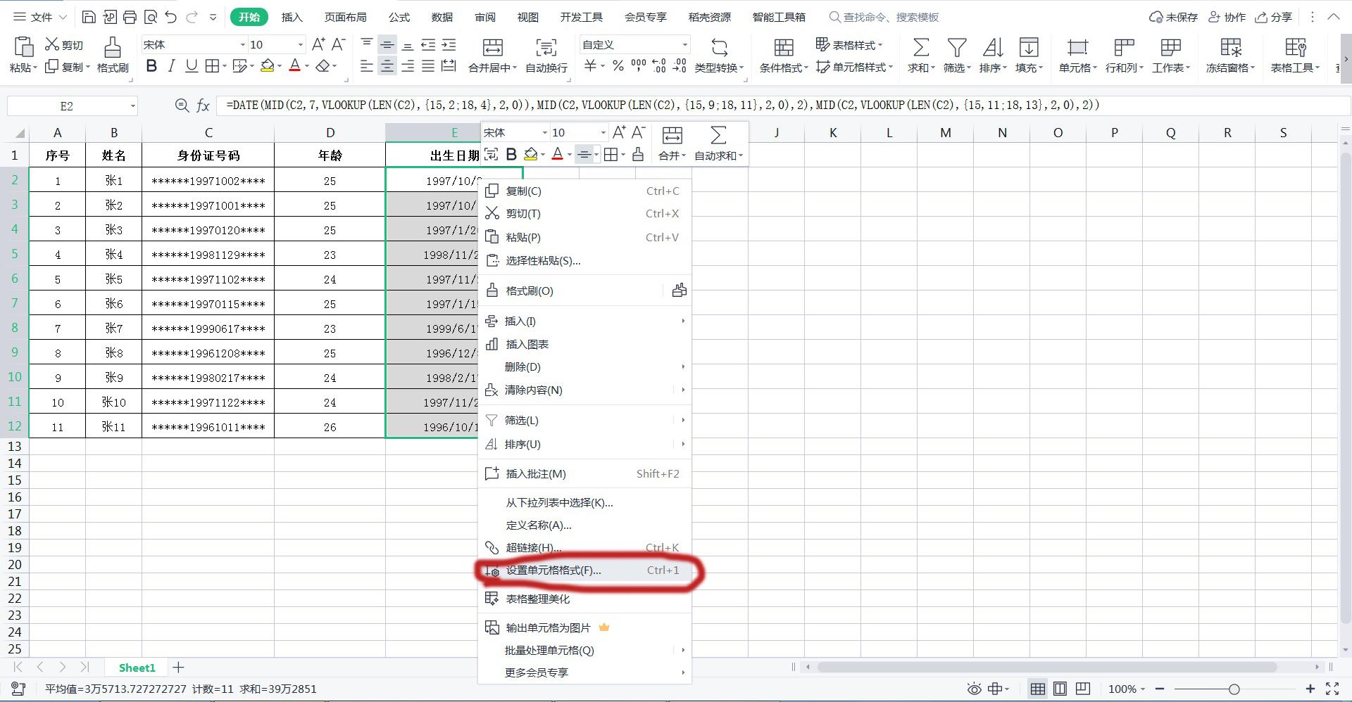Choose 设置单元格格式(F) from context menu
Viewport: 1352px width, 702px height.
pos(553,570)
